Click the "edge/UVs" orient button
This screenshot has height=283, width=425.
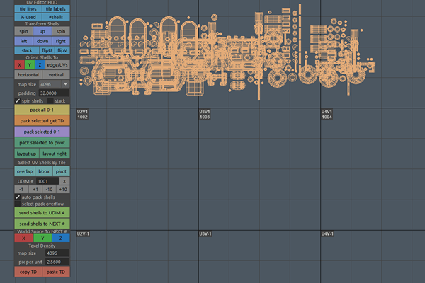(58, 65)
